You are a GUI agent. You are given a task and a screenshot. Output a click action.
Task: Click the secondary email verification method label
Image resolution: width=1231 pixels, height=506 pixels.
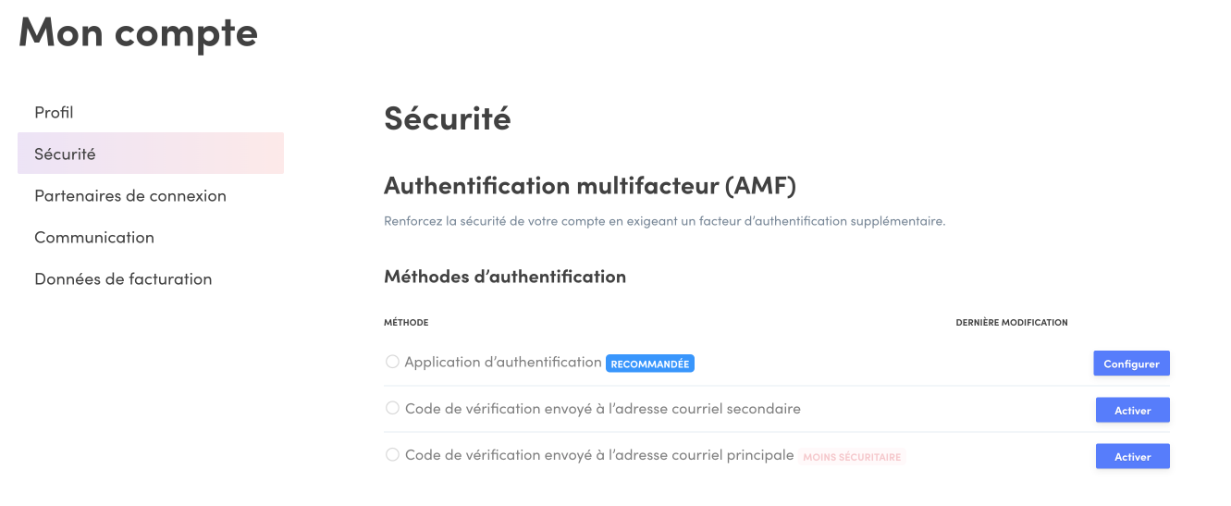(602, 409)
